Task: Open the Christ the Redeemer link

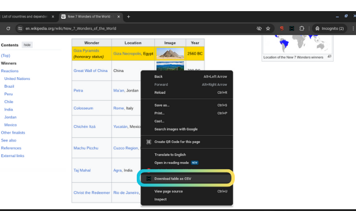Action: [x=92, y=193]
